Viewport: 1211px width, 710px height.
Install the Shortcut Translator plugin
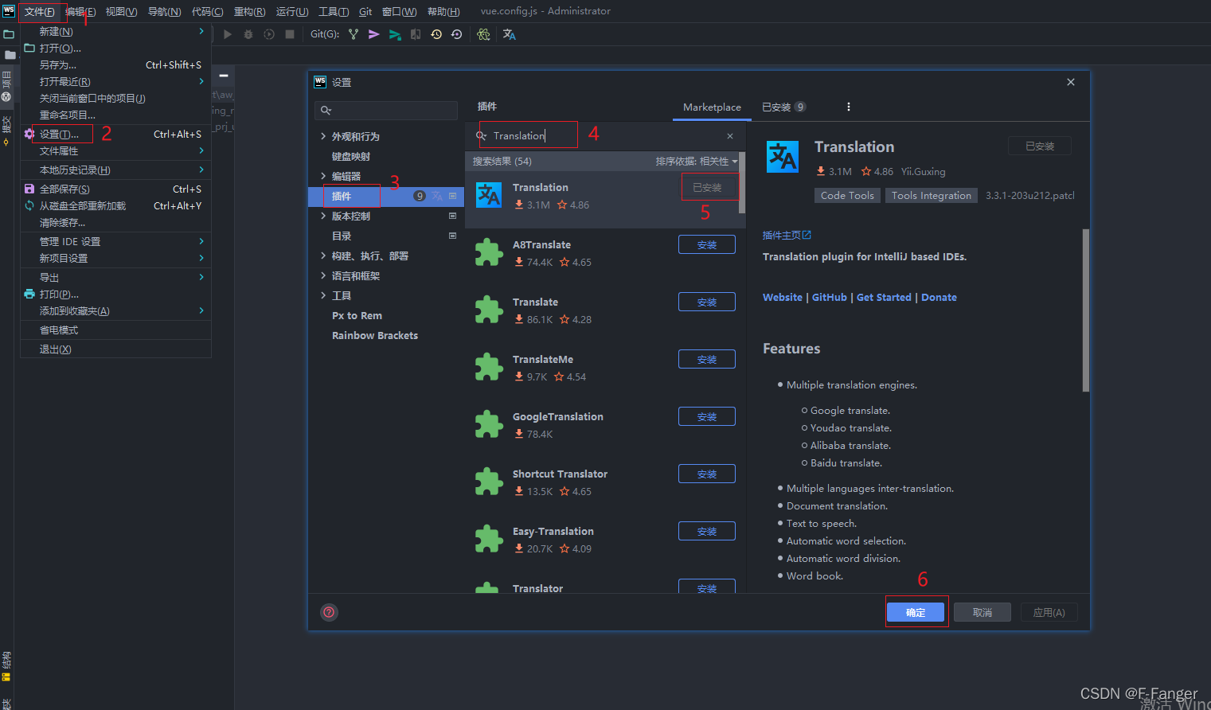point(707,474)
